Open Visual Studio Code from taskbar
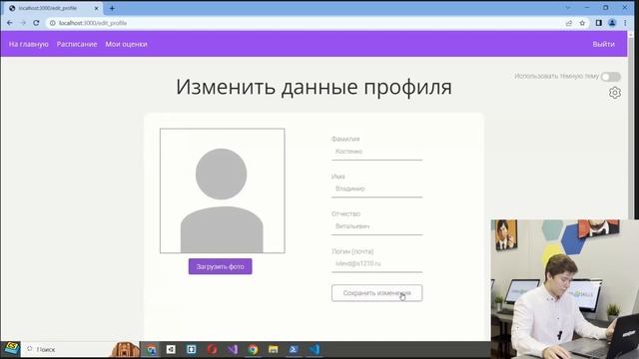The width and height of the screenshot is (639, 359). pyautogui.click(x=315, y=349)
